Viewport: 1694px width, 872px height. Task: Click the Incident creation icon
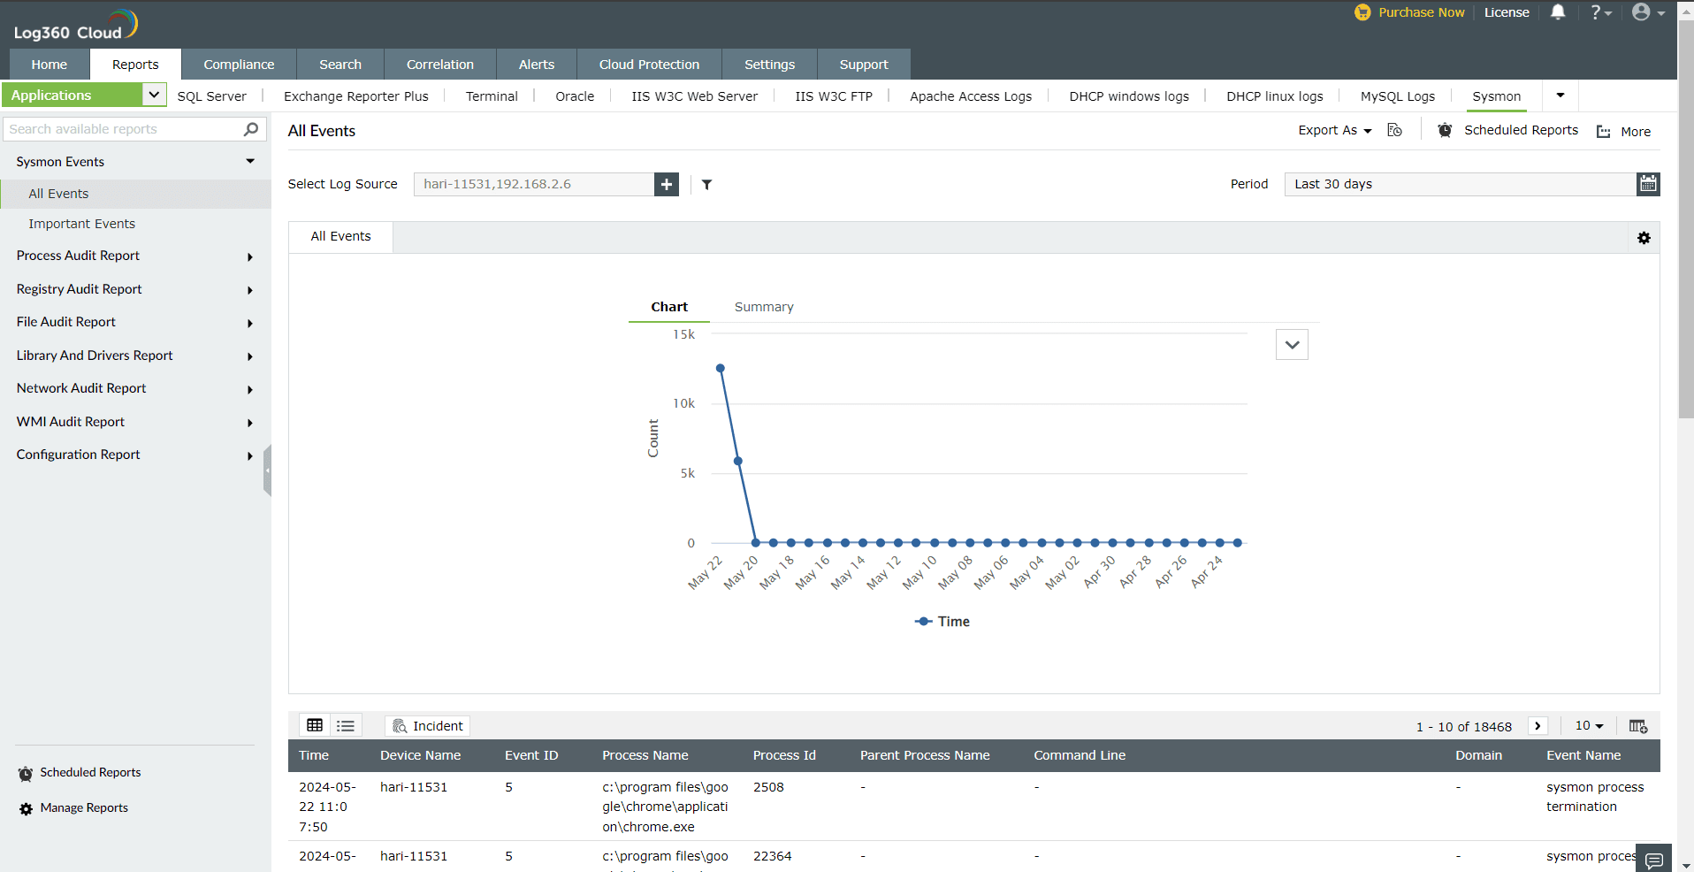(x=427, y=725)
